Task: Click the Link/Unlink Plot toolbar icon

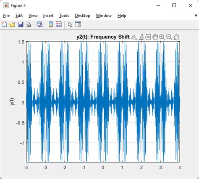Action: pyautogui.click(x=39, y=24)
